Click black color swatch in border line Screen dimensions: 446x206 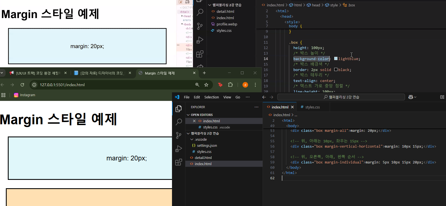click(x=336, y=70)
